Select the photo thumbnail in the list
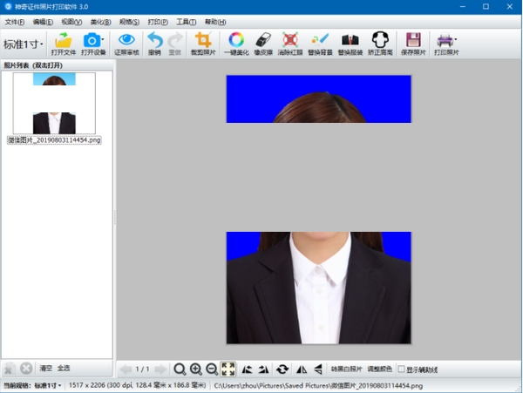This screenshot has height=393, width=523. [x=54, y=105]
